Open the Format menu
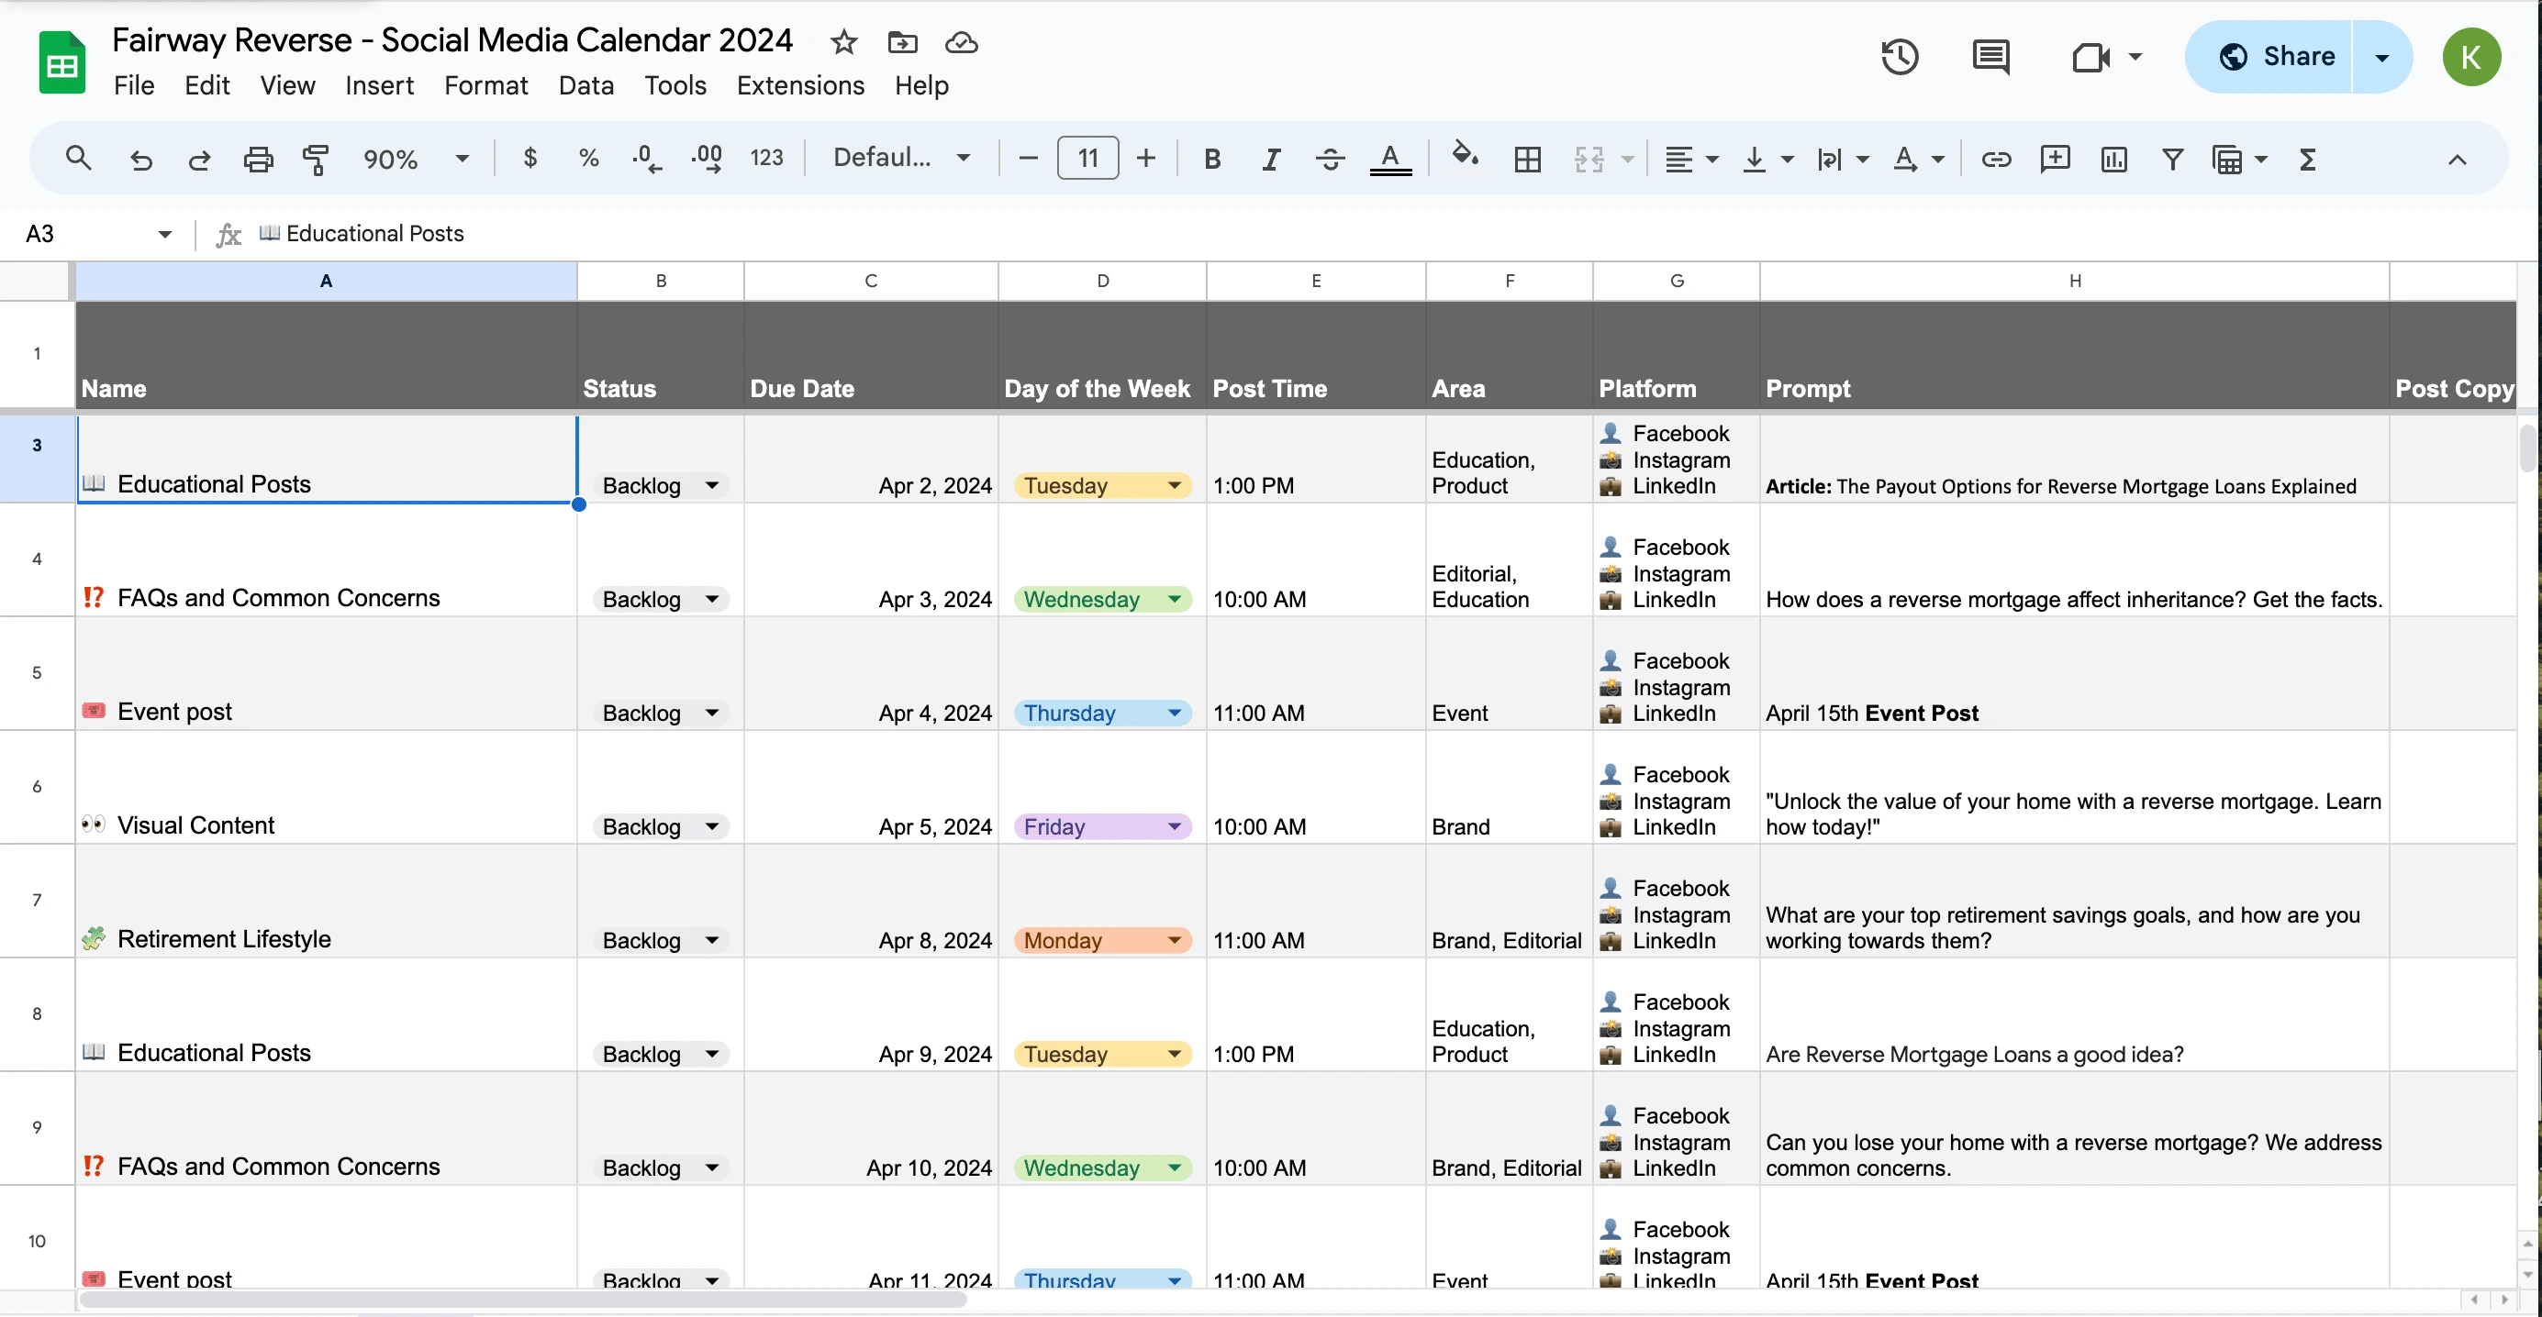 (x=487, y=84)
